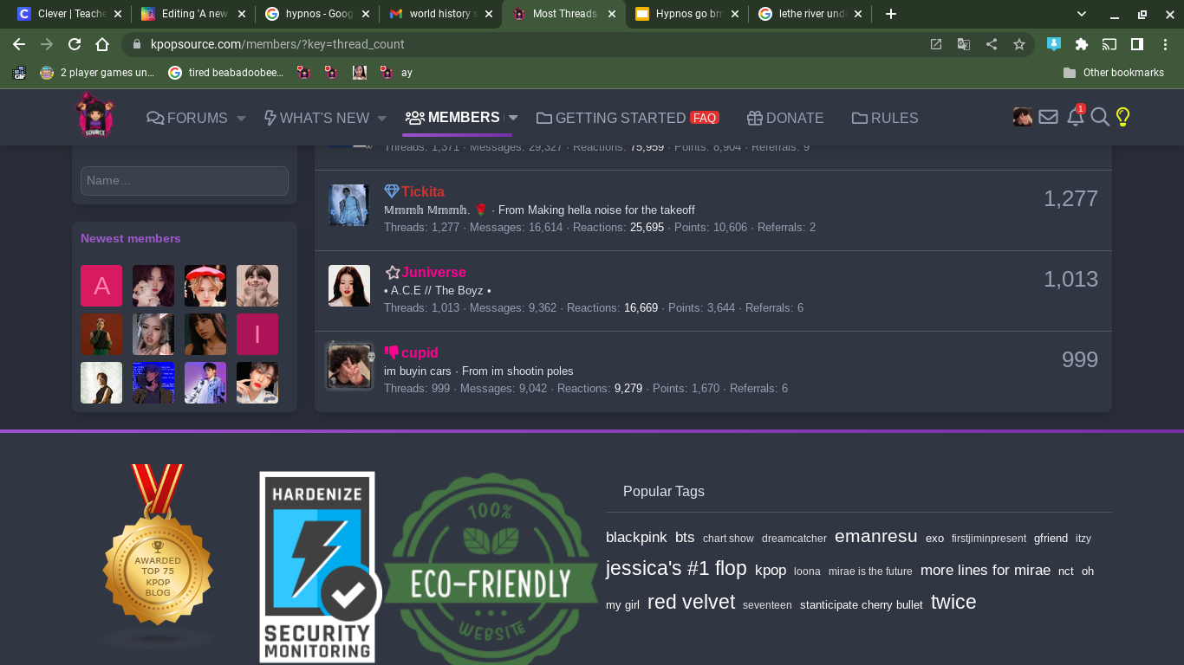The width and height of the screenshot is (1184, 665).
Task: Open the 2 player games bookmark
Action: pos(97,73)
